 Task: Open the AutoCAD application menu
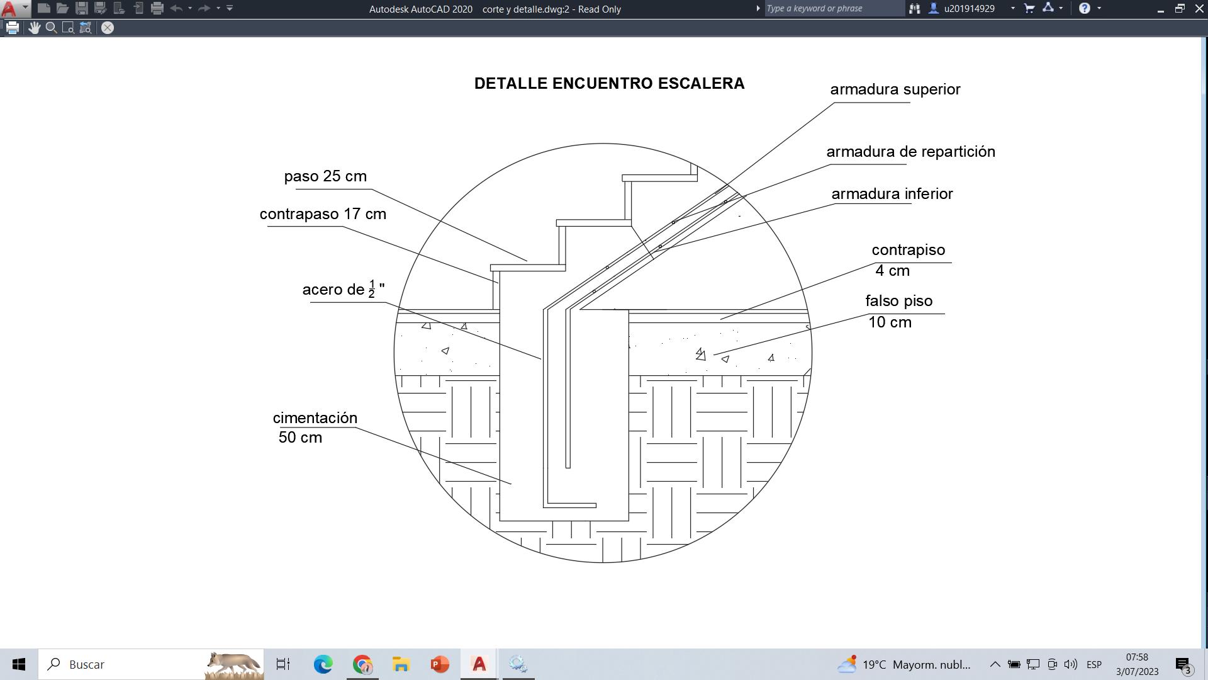click(x=14, y=9)
